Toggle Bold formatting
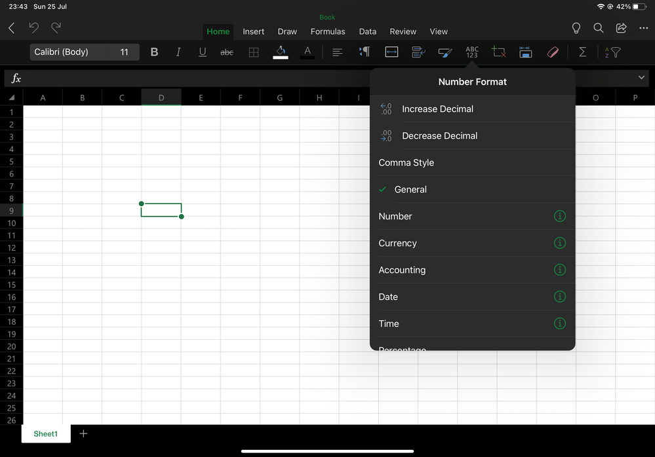The image size is (655, 457). pyautogui.click(x=154, y=52)
